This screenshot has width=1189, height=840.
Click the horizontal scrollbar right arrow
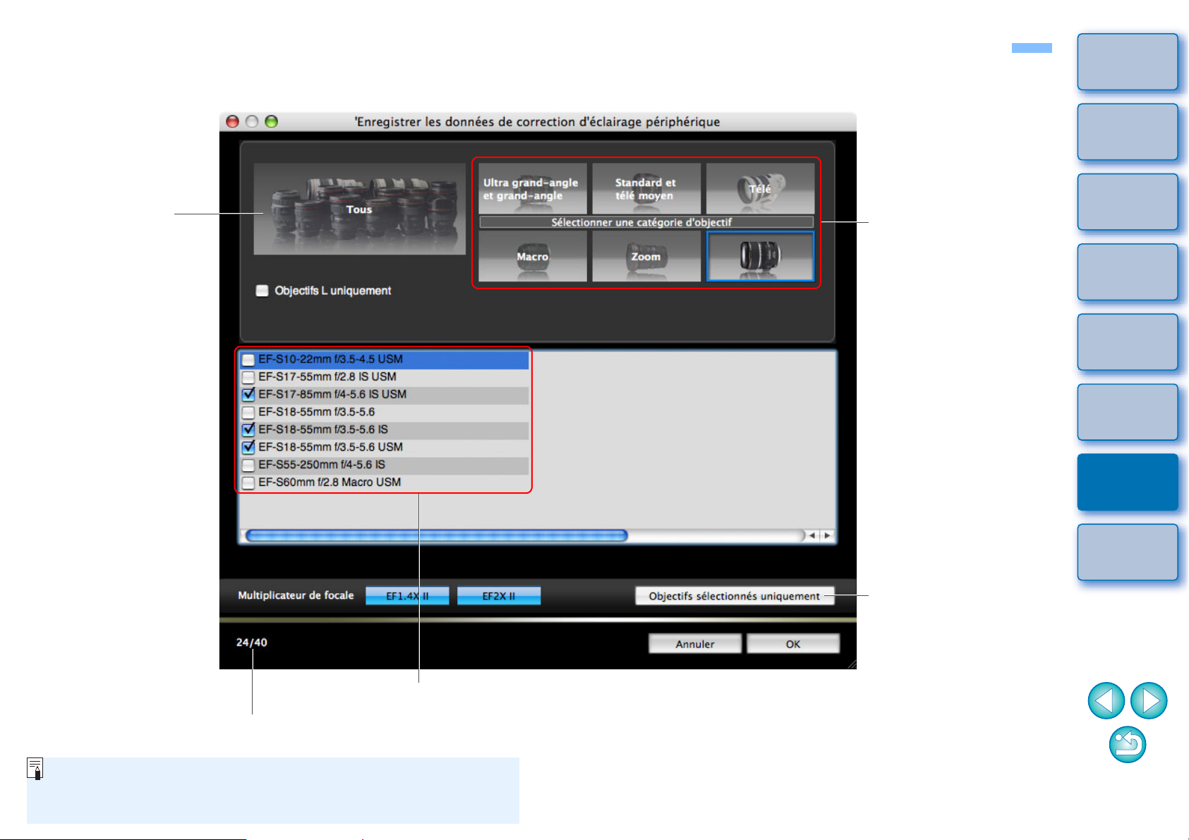pos(827,536)
